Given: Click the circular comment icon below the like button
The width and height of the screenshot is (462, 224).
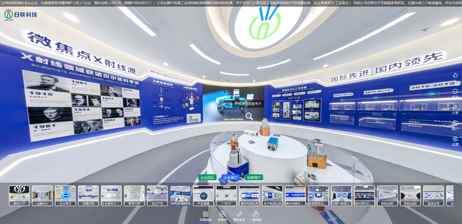Looking at the screenshot, I should pos(455,91).
